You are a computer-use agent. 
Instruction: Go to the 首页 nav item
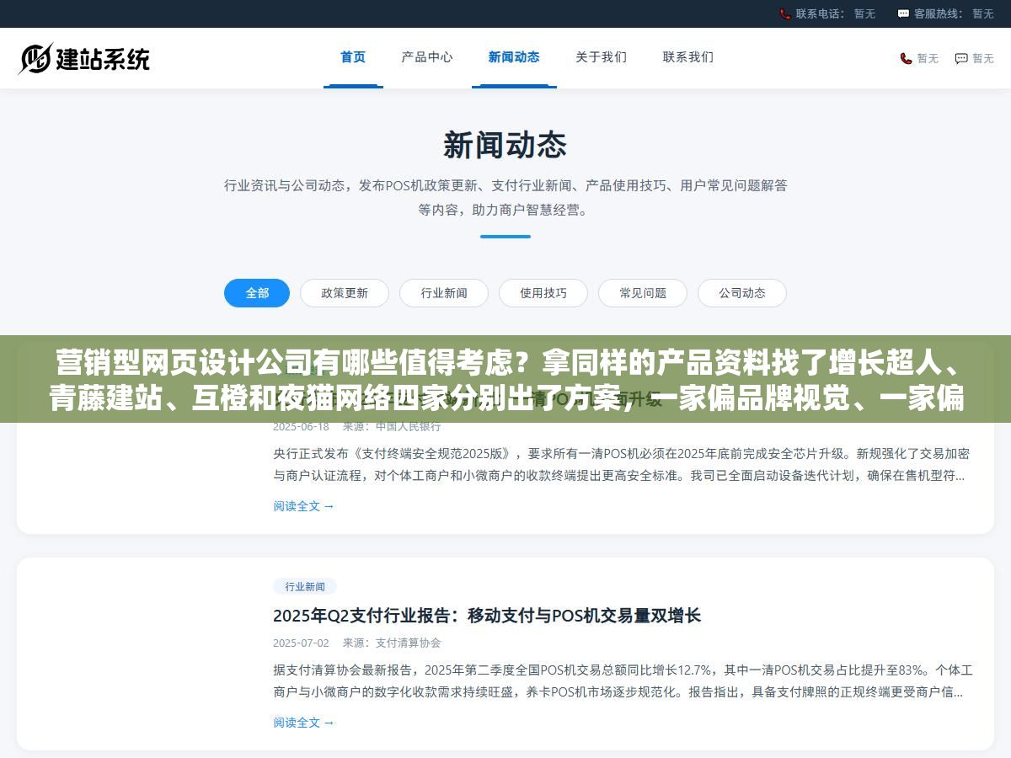tap(353, 57)
